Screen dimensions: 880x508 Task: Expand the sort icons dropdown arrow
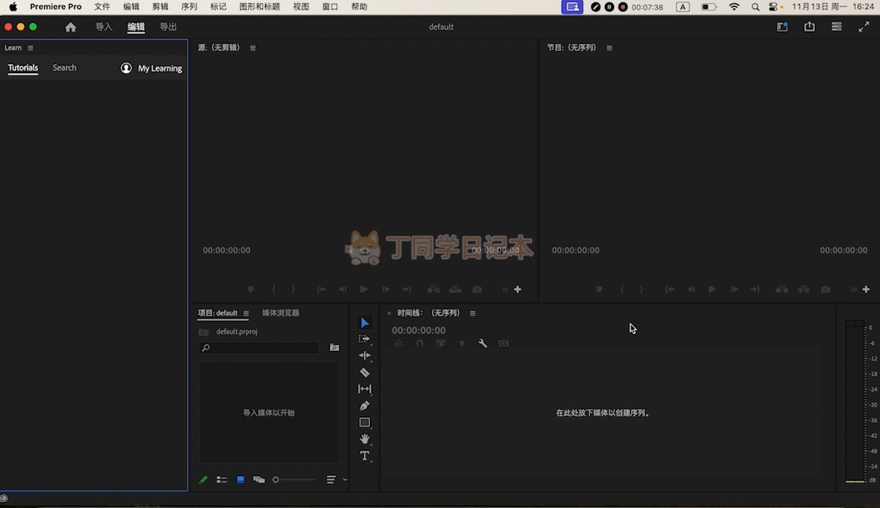pyautogui.click(x=345, y=480)
